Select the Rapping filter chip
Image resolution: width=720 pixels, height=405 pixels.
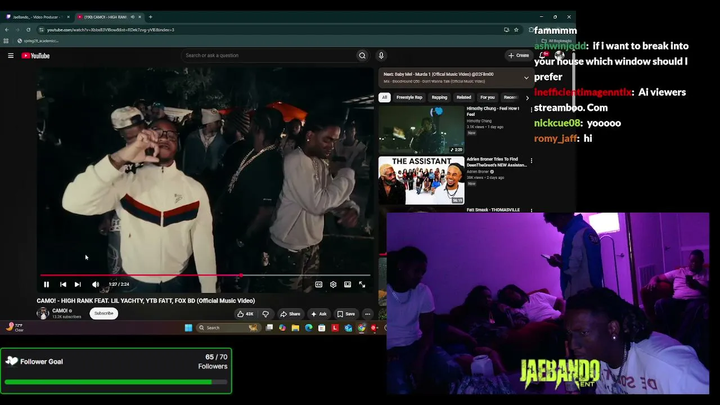tap(439, 97)
